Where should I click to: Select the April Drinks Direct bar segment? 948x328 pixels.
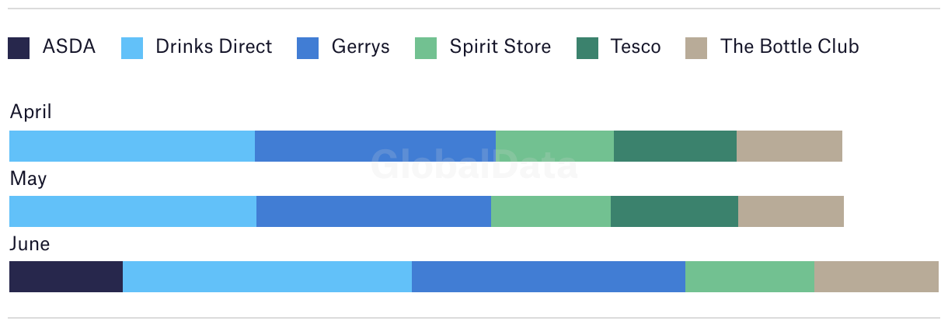click(132, 146)
